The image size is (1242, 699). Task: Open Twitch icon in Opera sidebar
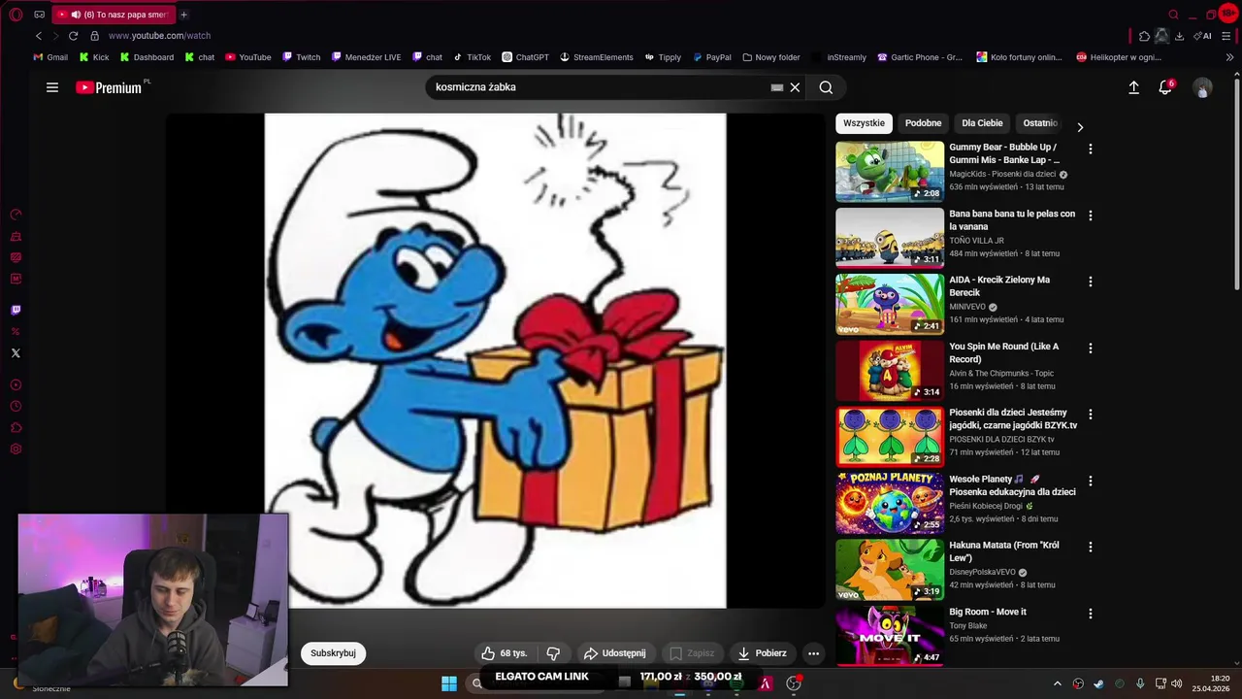[16, 311]
